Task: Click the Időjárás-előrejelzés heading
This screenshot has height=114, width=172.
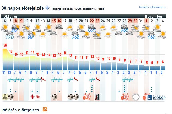Action: [20, 110]
